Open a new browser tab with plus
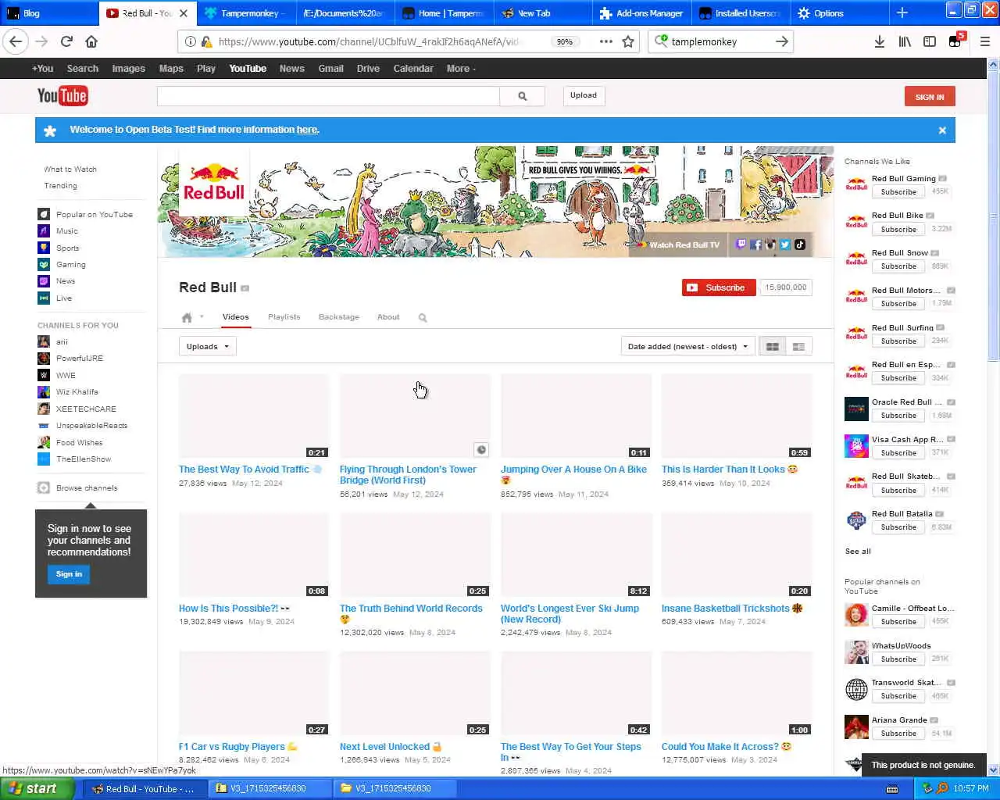 902,12
